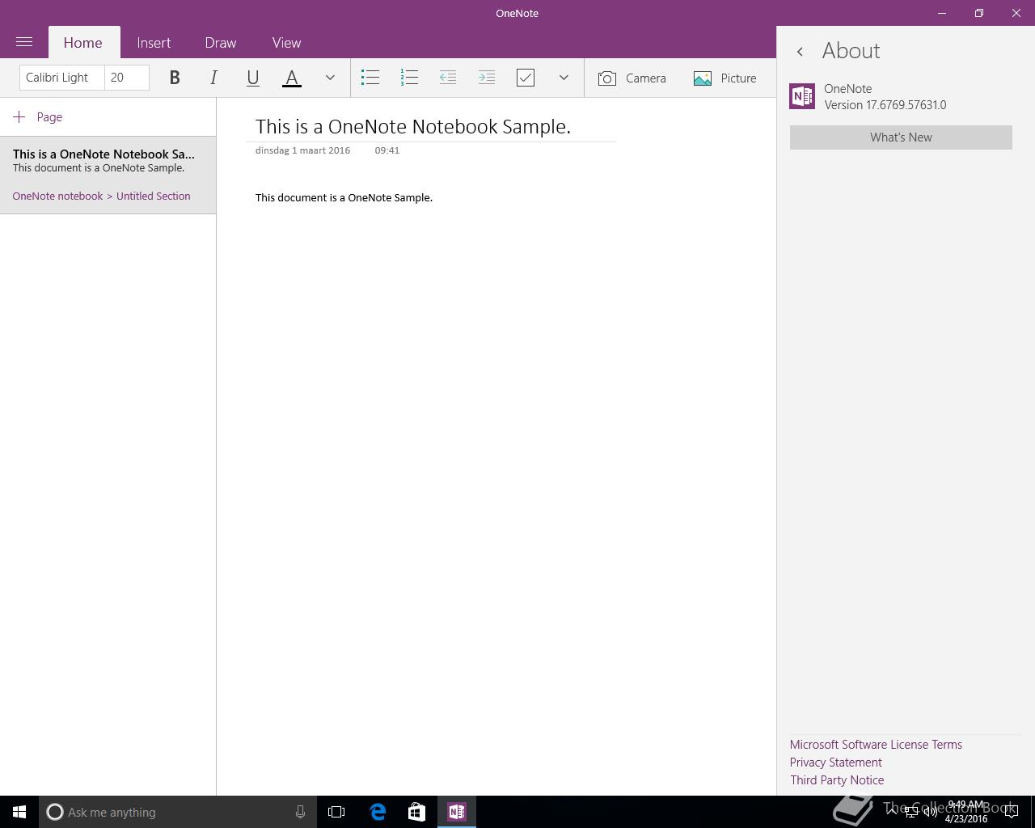Image resolution: width=1035 pixels, height=828 pixels.
Task: Open Microsoft Software License Terms link
Action: click(x=876, y=745)
